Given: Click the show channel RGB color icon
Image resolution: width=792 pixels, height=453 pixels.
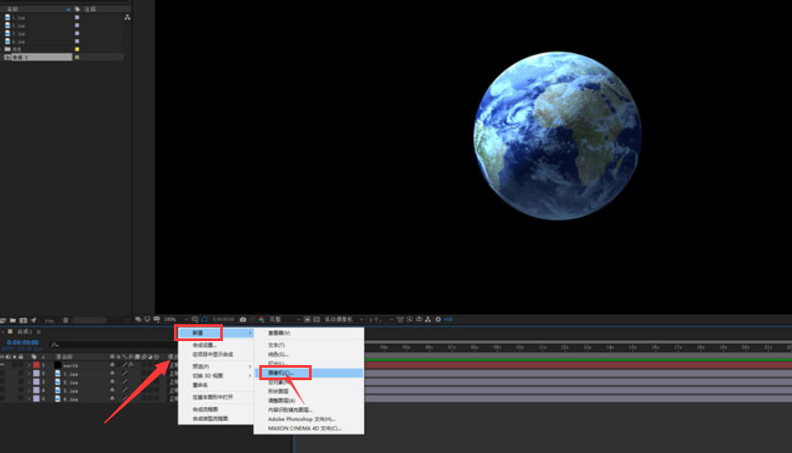Looking at the screenshot, I should [260, 319].
